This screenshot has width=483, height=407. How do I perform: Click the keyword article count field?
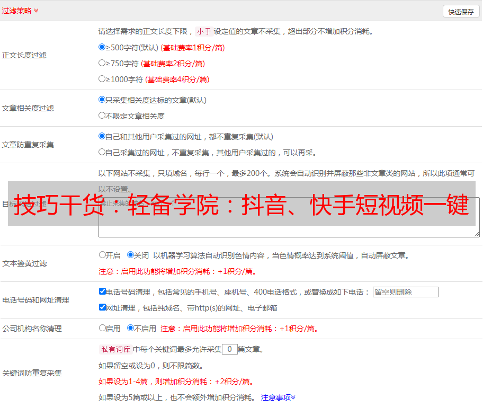229,349
